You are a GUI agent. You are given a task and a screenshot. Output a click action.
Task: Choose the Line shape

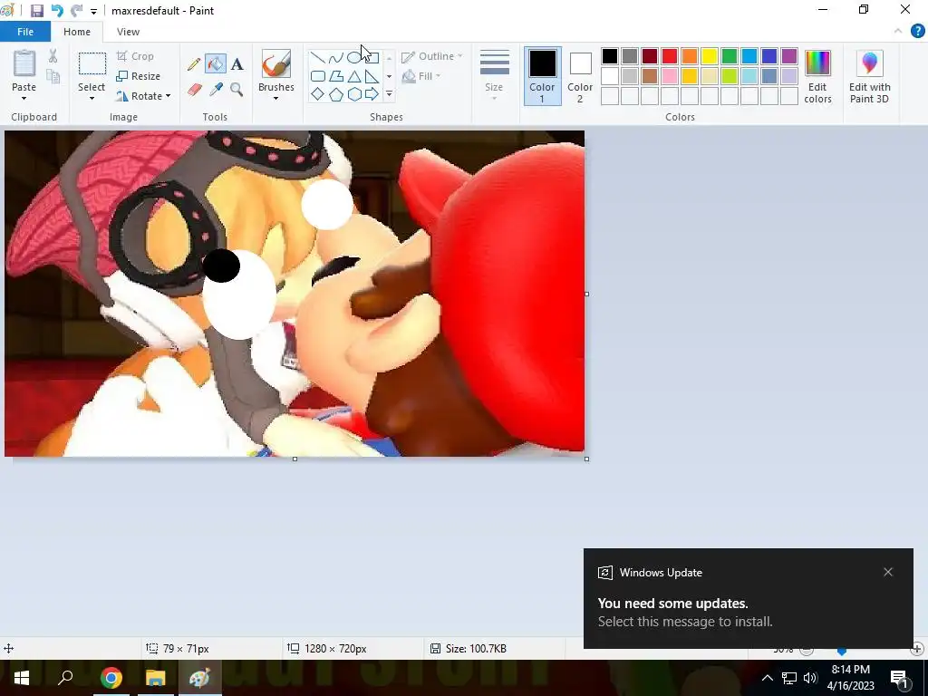[318, 58]
